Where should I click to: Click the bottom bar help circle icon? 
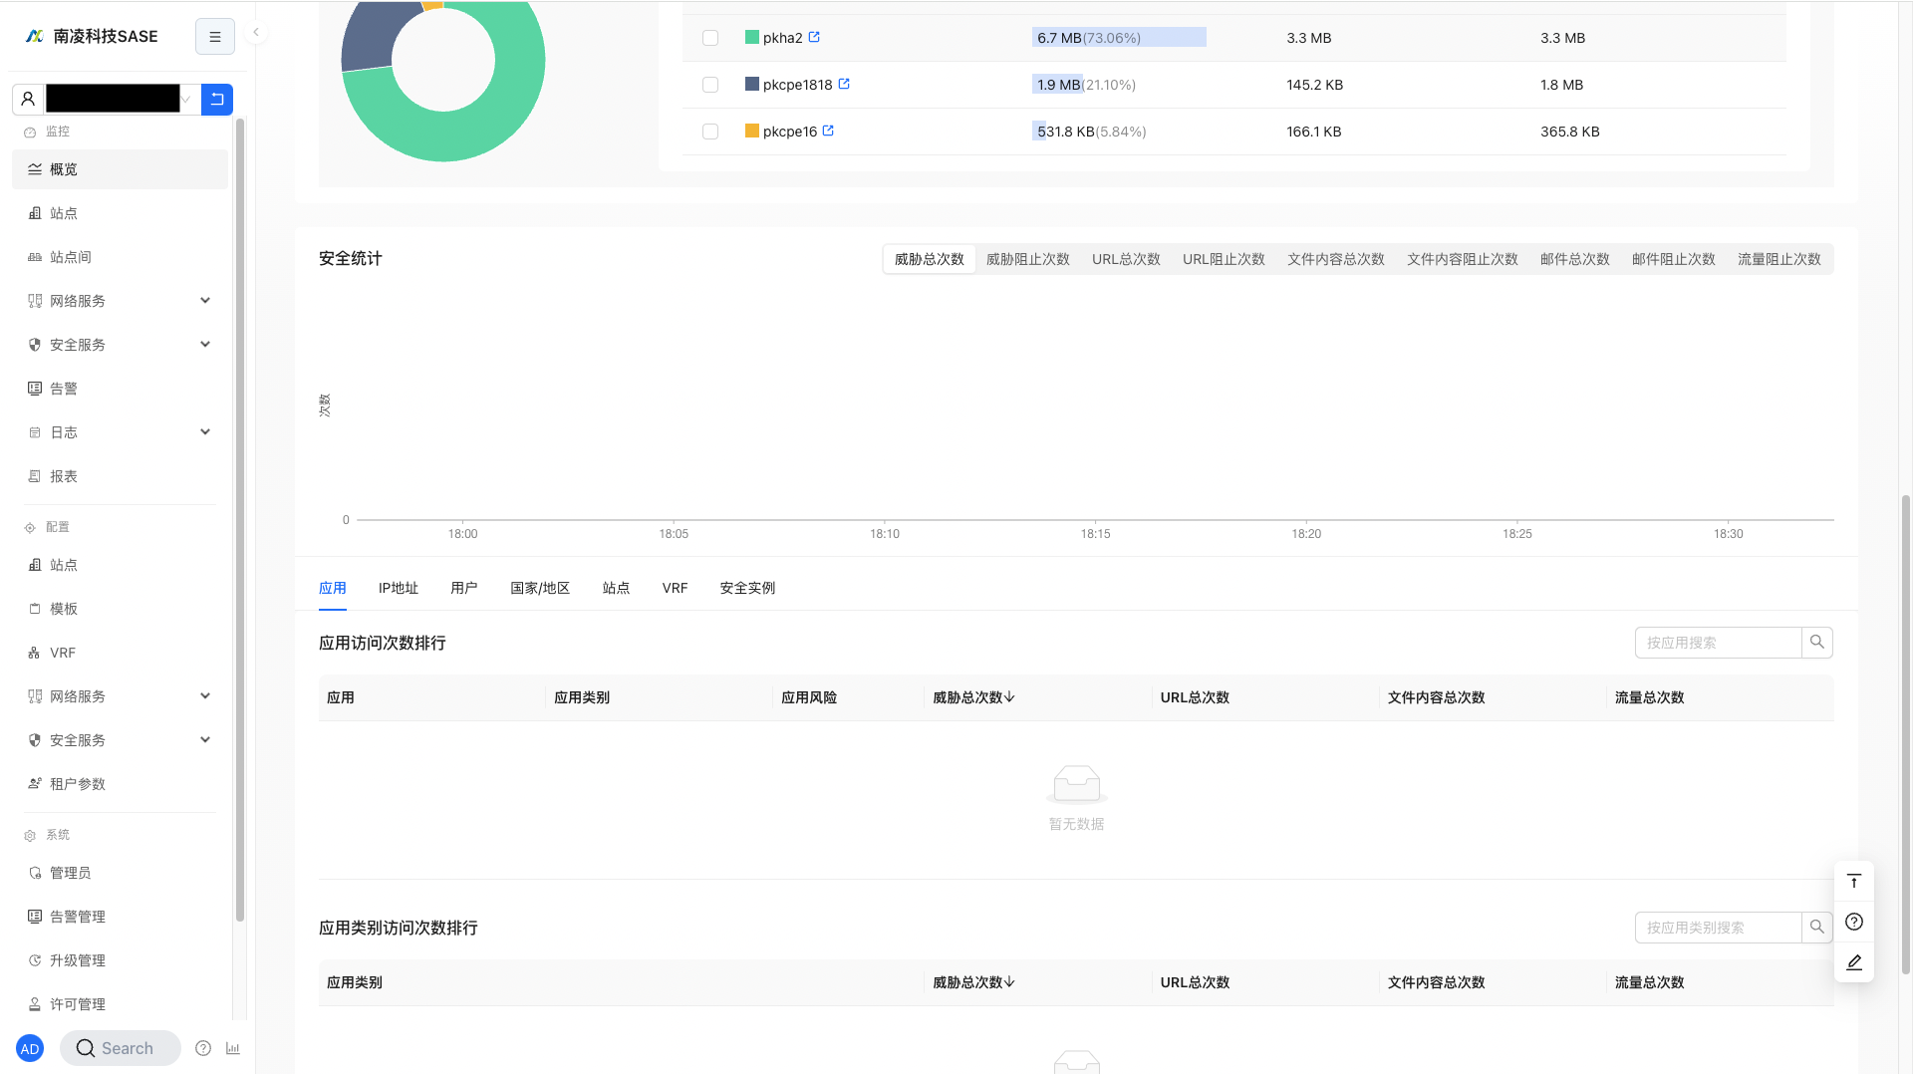tap(203, 1048)
